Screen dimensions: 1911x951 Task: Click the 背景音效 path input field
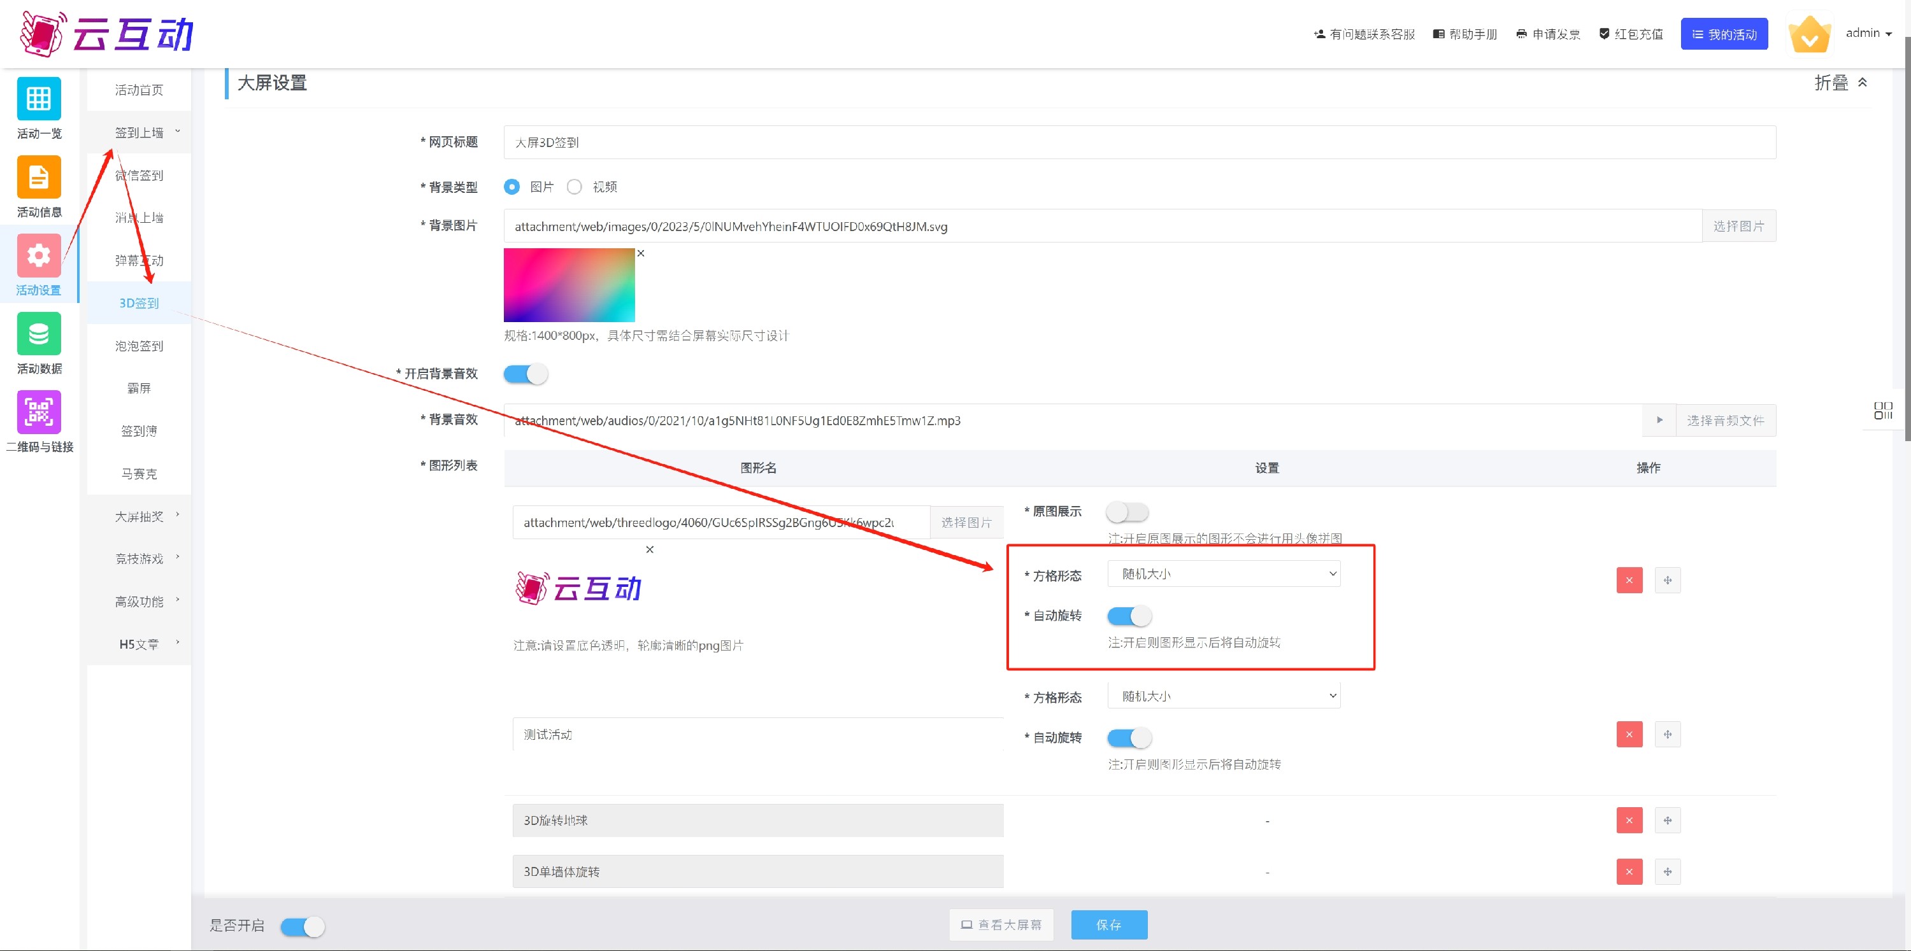[x=1073, y=420]
